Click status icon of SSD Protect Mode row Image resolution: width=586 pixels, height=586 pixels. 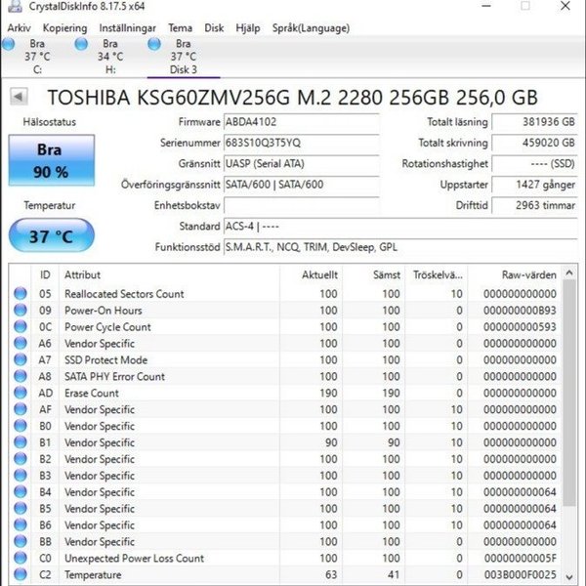[21, 359]
